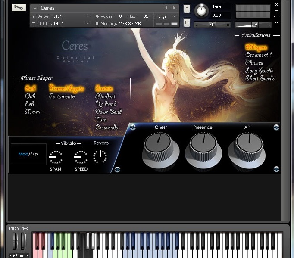Select the Mordent phrase shape
Screen dimensions: 294x258
(x=105, y=96)
